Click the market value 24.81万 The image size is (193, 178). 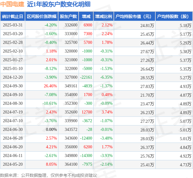[x=147, y=26]
